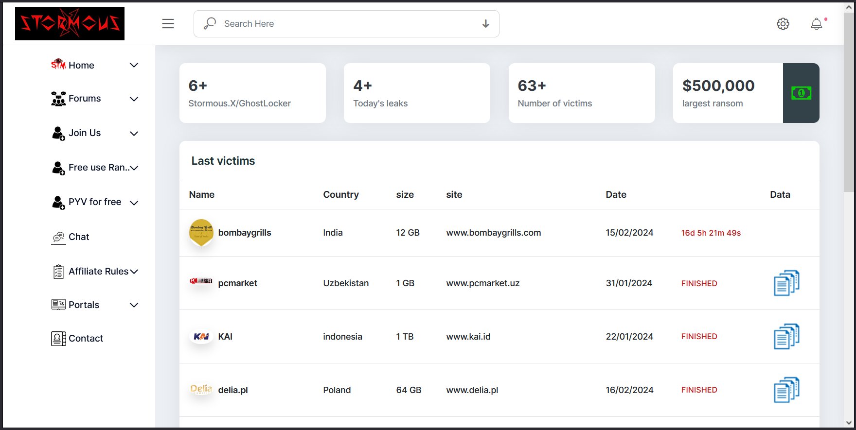This screenshot has height=430, width=856.
Task: Expand the Affiliate Rules chevron
Action: (134, 272)
